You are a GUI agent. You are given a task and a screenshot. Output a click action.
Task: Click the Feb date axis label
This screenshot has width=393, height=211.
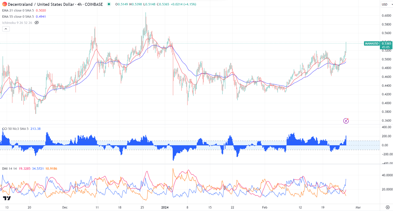265,207
